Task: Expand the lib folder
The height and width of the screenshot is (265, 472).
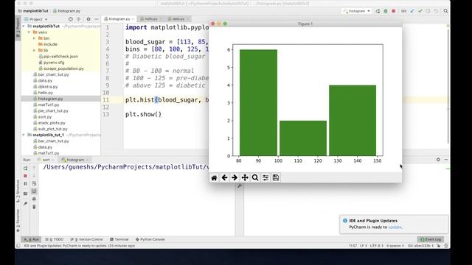Action: (x=35, y=50)
